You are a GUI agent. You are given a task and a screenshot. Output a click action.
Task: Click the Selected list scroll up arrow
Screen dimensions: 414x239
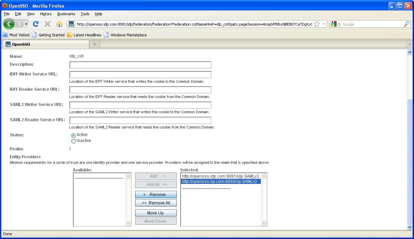tap(264, 176)
